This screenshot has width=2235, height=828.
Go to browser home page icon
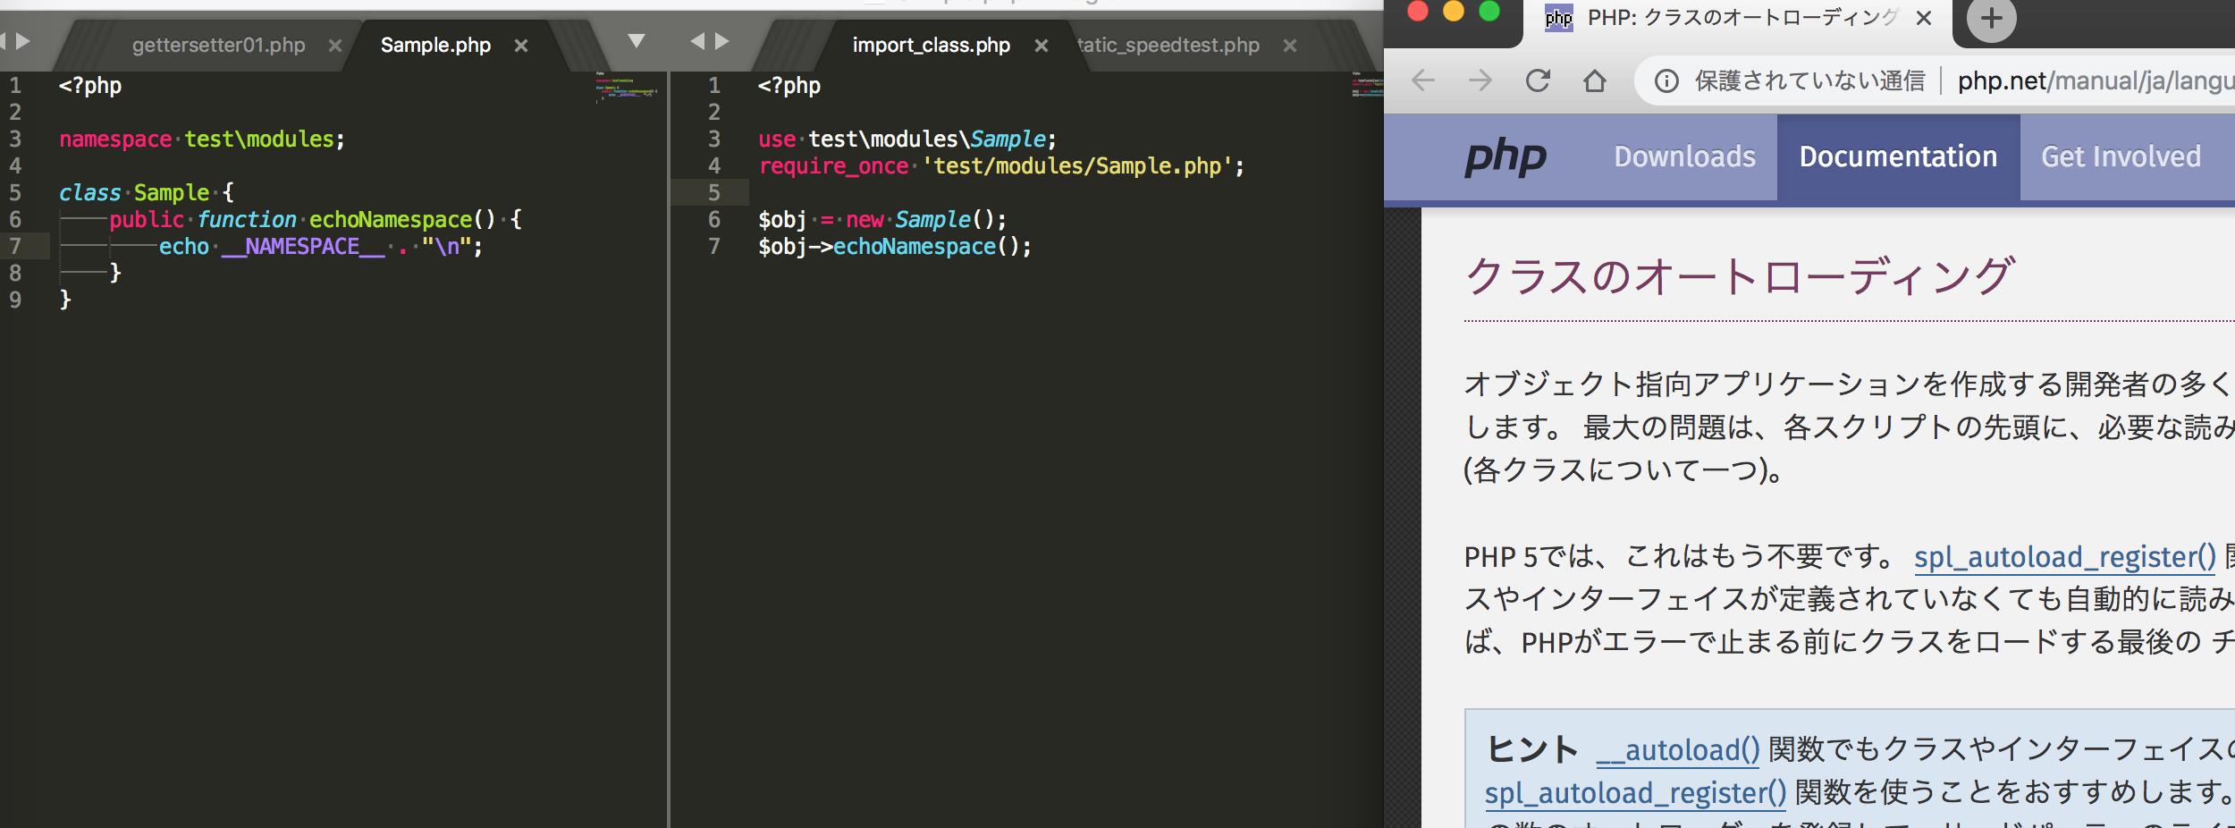pos(1595,81)
